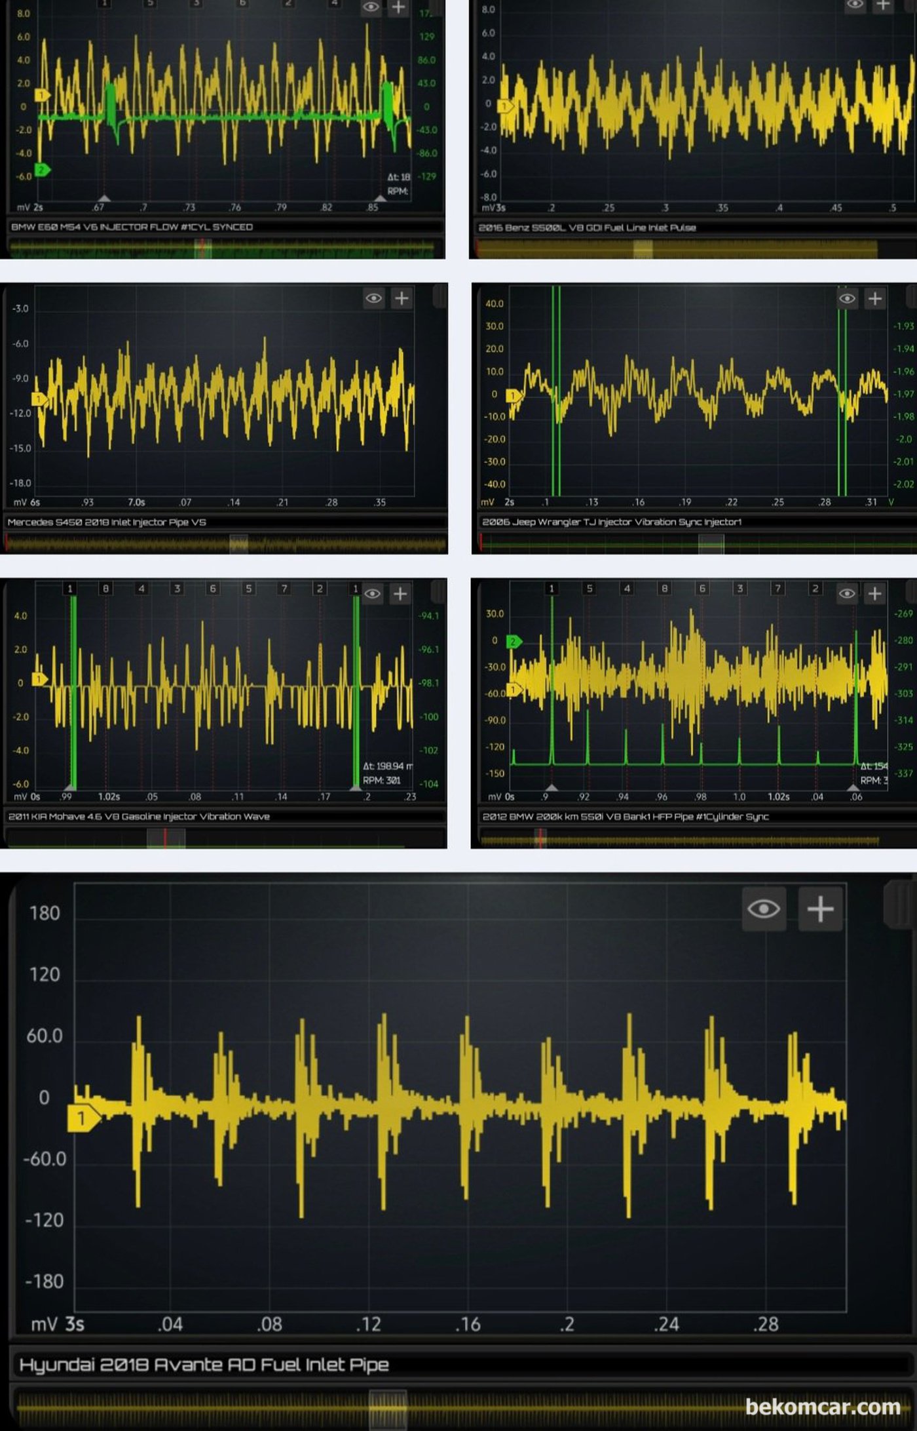The image size is (917, 1431).
Task: Select green channel 2 marker on BMW 550i chart
Action: (x=514, y=641)
